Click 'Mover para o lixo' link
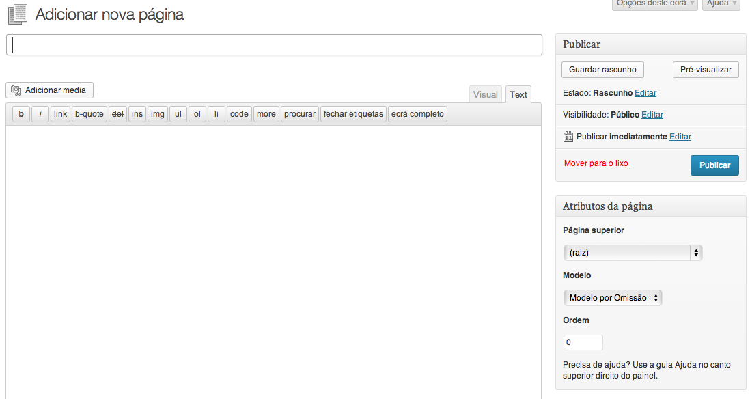750x399 pixels. (x=596, y=163)
